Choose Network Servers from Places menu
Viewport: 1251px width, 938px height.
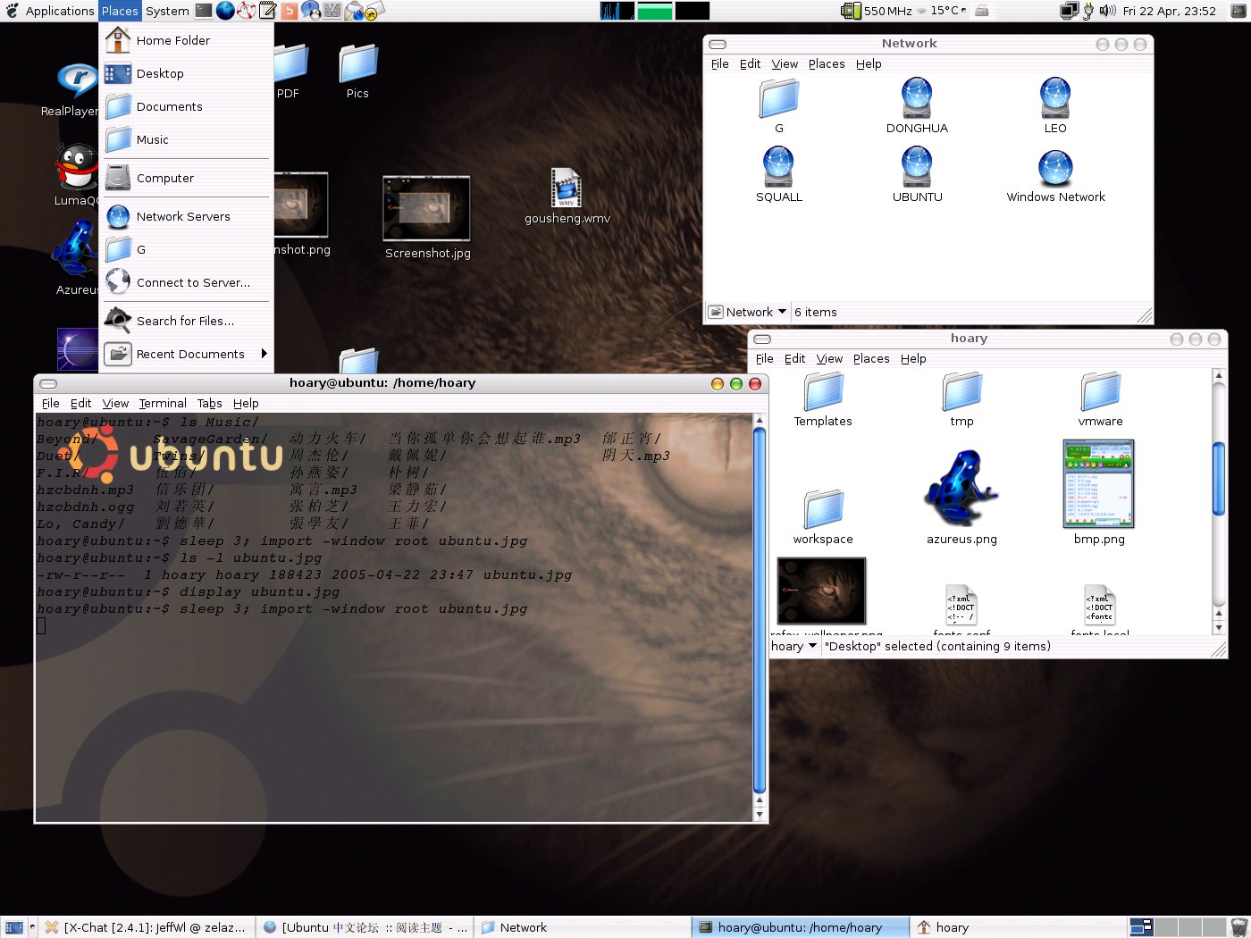(186, 216)
